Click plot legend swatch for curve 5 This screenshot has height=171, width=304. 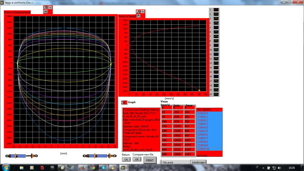pos(216,28)
